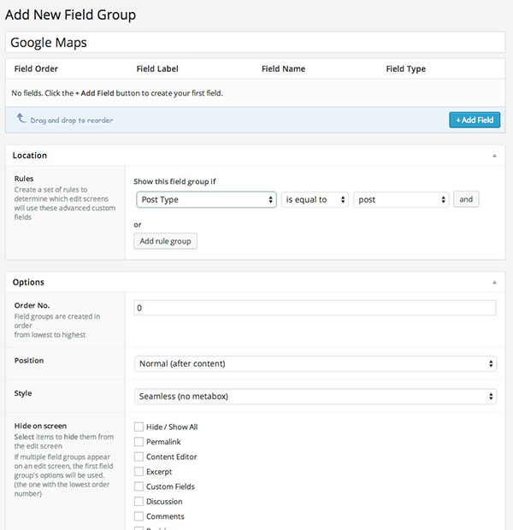Open the Position dropdown
The width and height of the screenshot is (513, 530).
315,363
